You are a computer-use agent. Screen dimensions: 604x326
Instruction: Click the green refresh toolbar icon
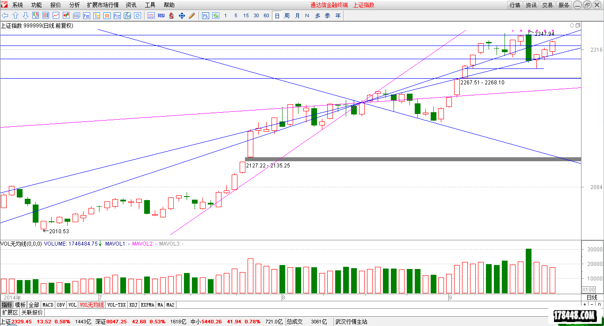[x=215, y=15]
